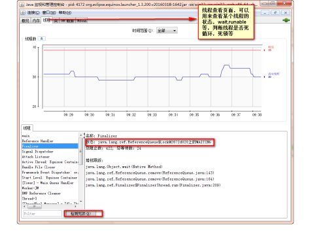Close the inner JConsole connection frame
The height and width of the screenshot is (244, 327).
click(x=286, y=12)
